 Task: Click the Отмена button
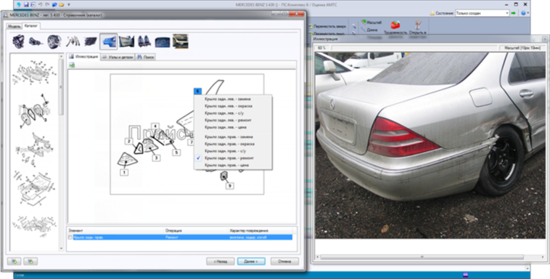pos(285,261)
